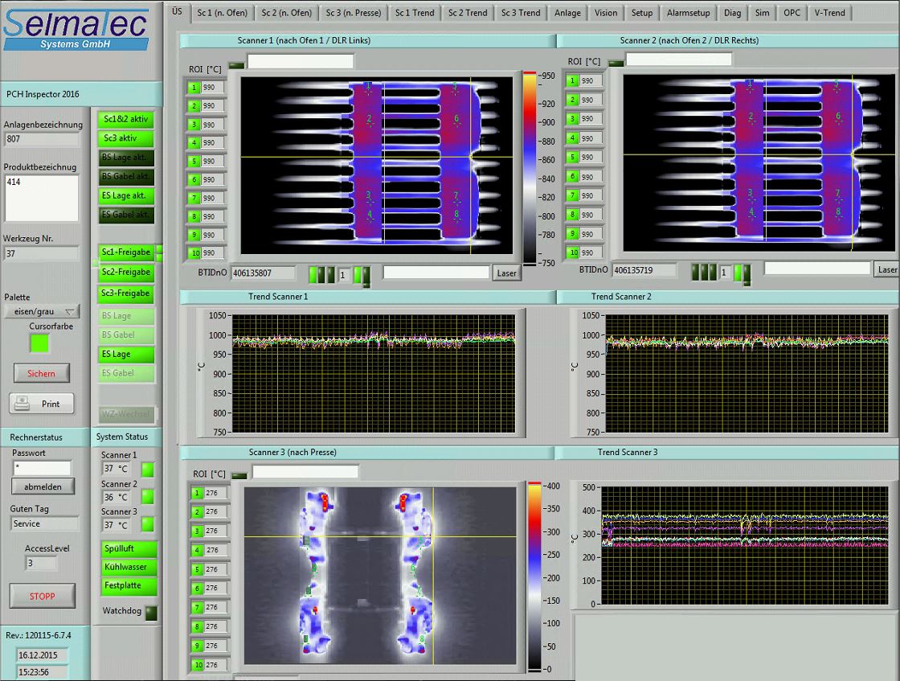Toggle the Sc3-Freigabe switch

click(125, 293)
